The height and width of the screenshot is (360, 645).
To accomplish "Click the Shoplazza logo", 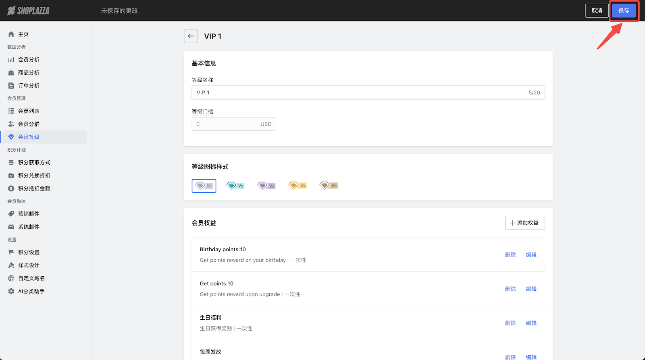I will (x=28, y=11).
